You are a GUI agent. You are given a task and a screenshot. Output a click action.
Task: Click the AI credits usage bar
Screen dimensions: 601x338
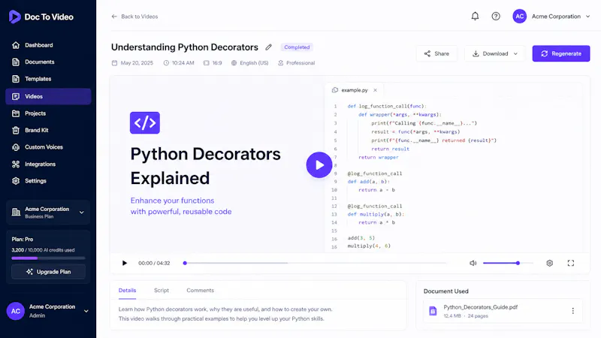(48, 258)
